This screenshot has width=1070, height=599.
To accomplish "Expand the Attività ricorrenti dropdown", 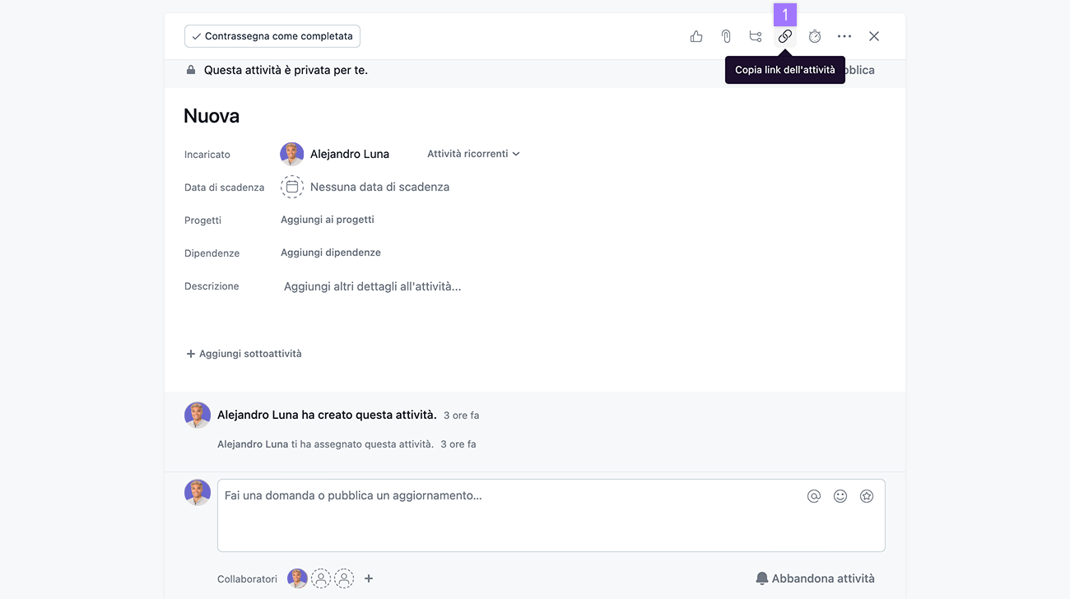I will pos(473,154).
